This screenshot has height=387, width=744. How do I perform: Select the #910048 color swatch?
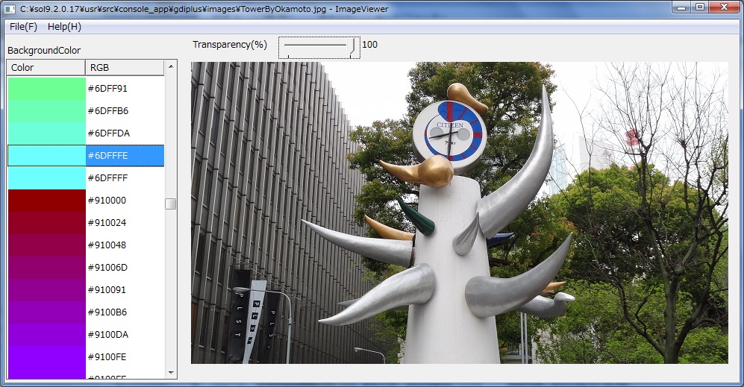[46, 245]
